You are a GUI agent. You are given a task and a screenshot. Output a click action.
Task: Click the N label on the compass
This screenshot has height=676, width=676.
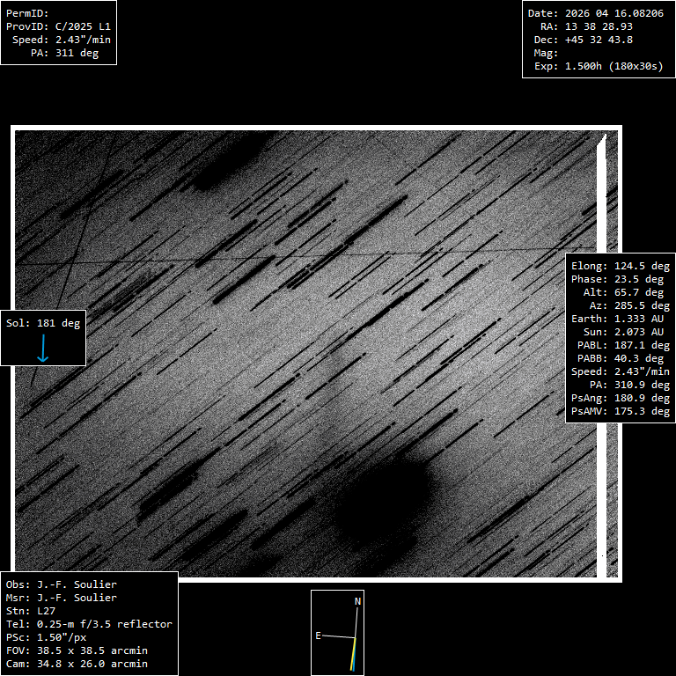(357, 601)
